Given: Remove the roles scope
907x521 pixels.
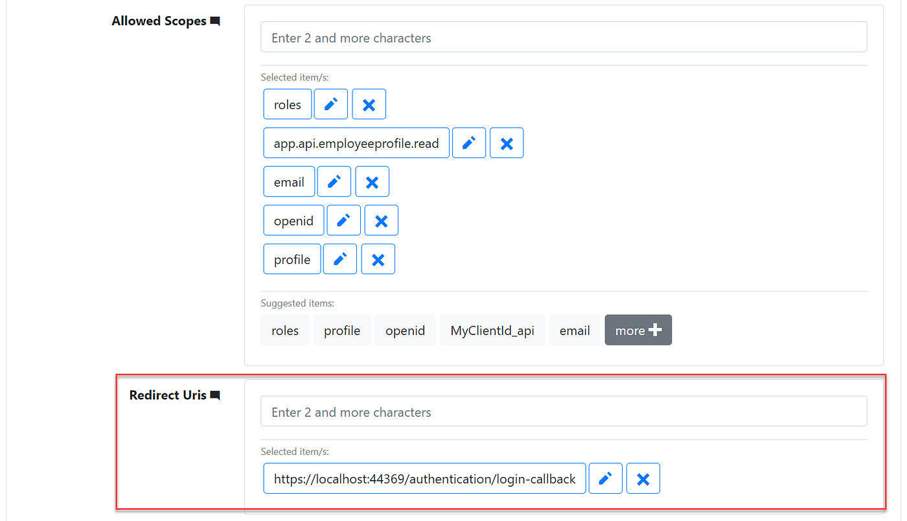Looking at the screenshot, I should [x=369, y=104].
